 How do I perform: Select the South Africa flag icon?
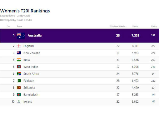[x=19, y=74]
